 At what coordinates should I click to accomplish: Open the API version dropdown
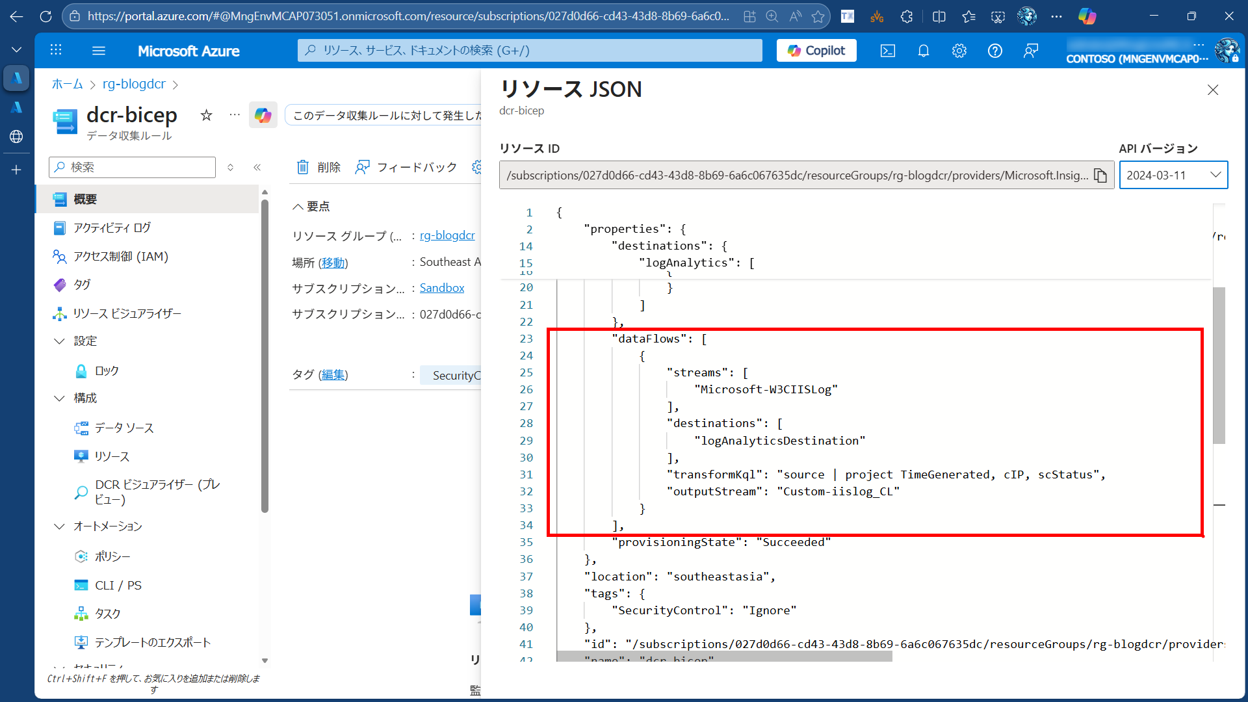pos(1173,175)
